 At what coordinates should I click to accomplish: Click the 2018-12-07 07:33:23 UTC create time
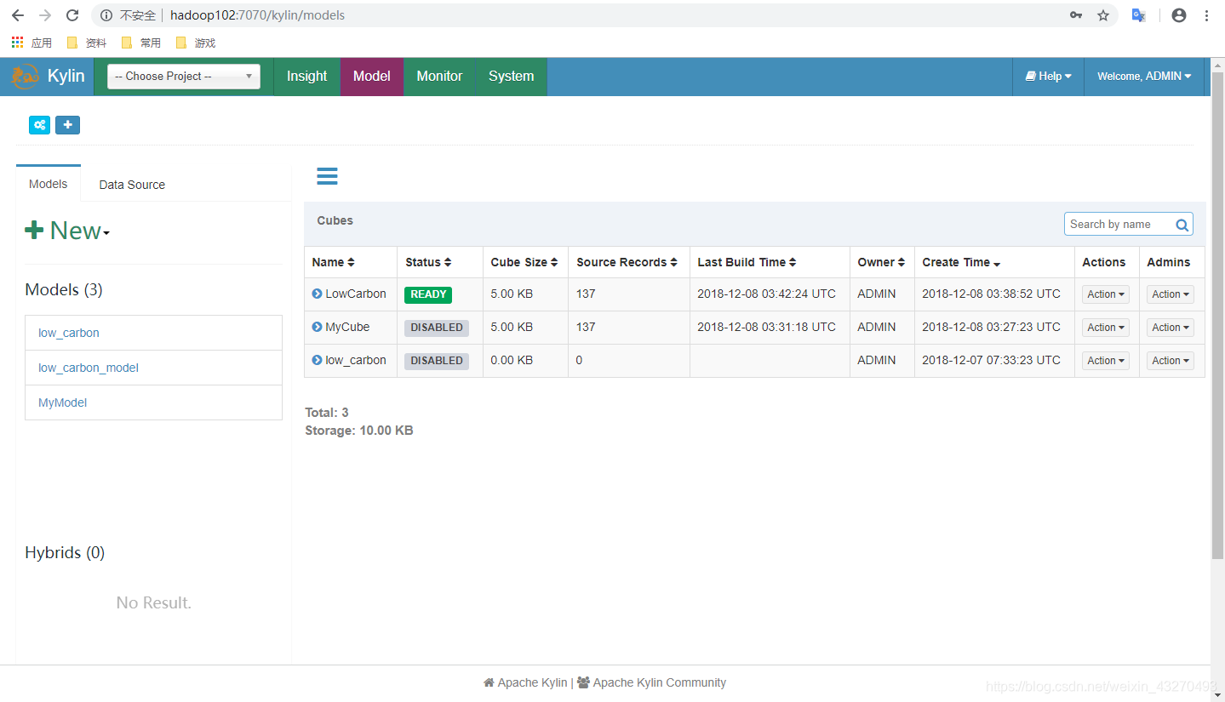point(991,360)
